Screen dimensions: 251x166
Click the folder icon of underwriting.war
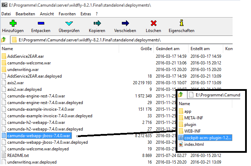click(x=4, y=69)
